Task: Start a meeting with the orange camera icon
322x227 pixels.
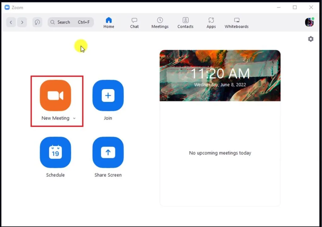Action: tap(55, 96)
